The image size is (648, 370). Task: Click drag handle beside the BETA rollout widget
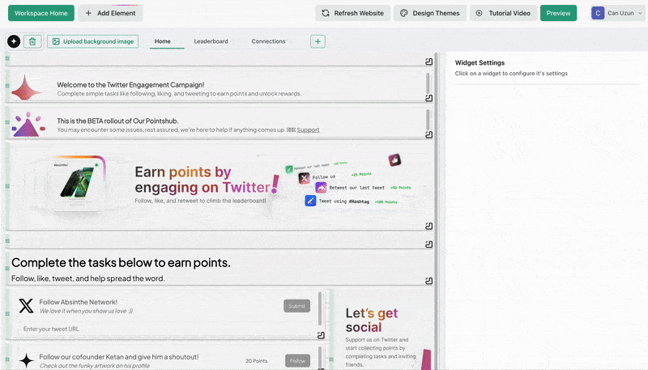[x=7, y=122]
